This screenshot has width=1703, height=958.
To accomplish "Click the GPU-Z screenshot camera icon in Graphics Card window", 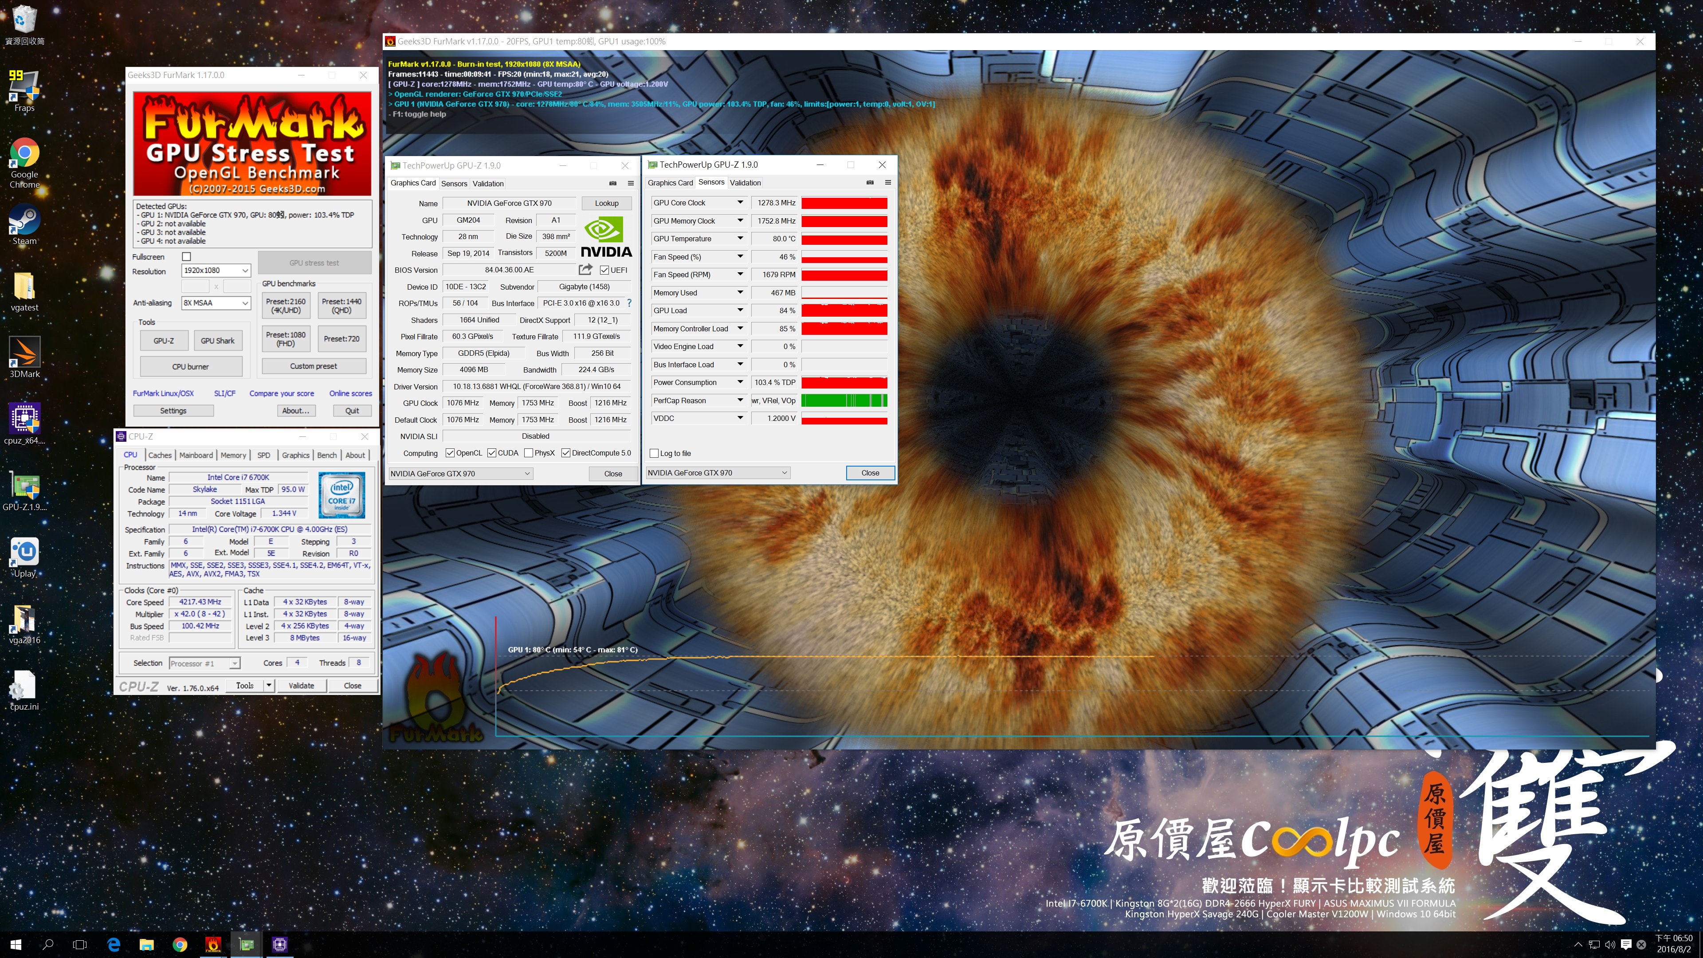I will pyautogui.click(x=613, y=183).
